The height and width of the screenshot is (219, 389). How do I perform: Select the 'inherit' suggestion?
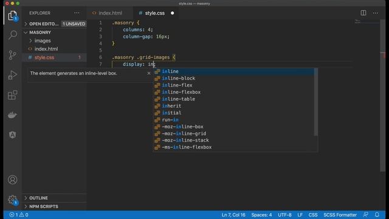click(233, 106)
